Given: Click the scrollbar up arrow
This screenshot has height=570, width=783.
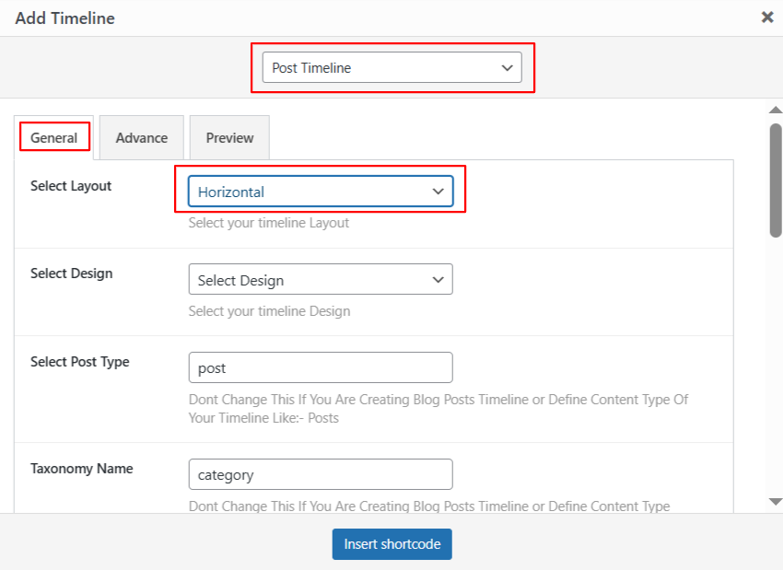Looking at the screenshot, I should pyautogui.click(x=775, y=111).
